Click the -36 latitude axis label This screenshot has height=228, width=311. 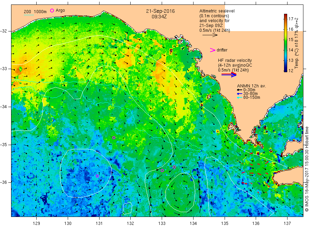point(4,182)
